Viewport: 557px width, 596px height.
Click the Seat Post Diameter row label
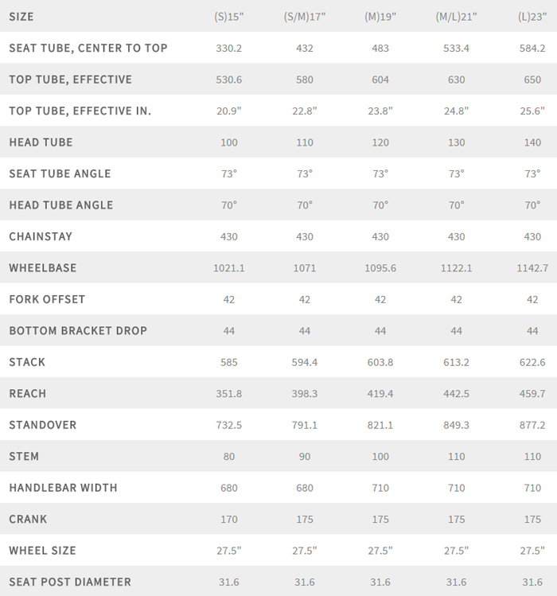click(70, 582)
